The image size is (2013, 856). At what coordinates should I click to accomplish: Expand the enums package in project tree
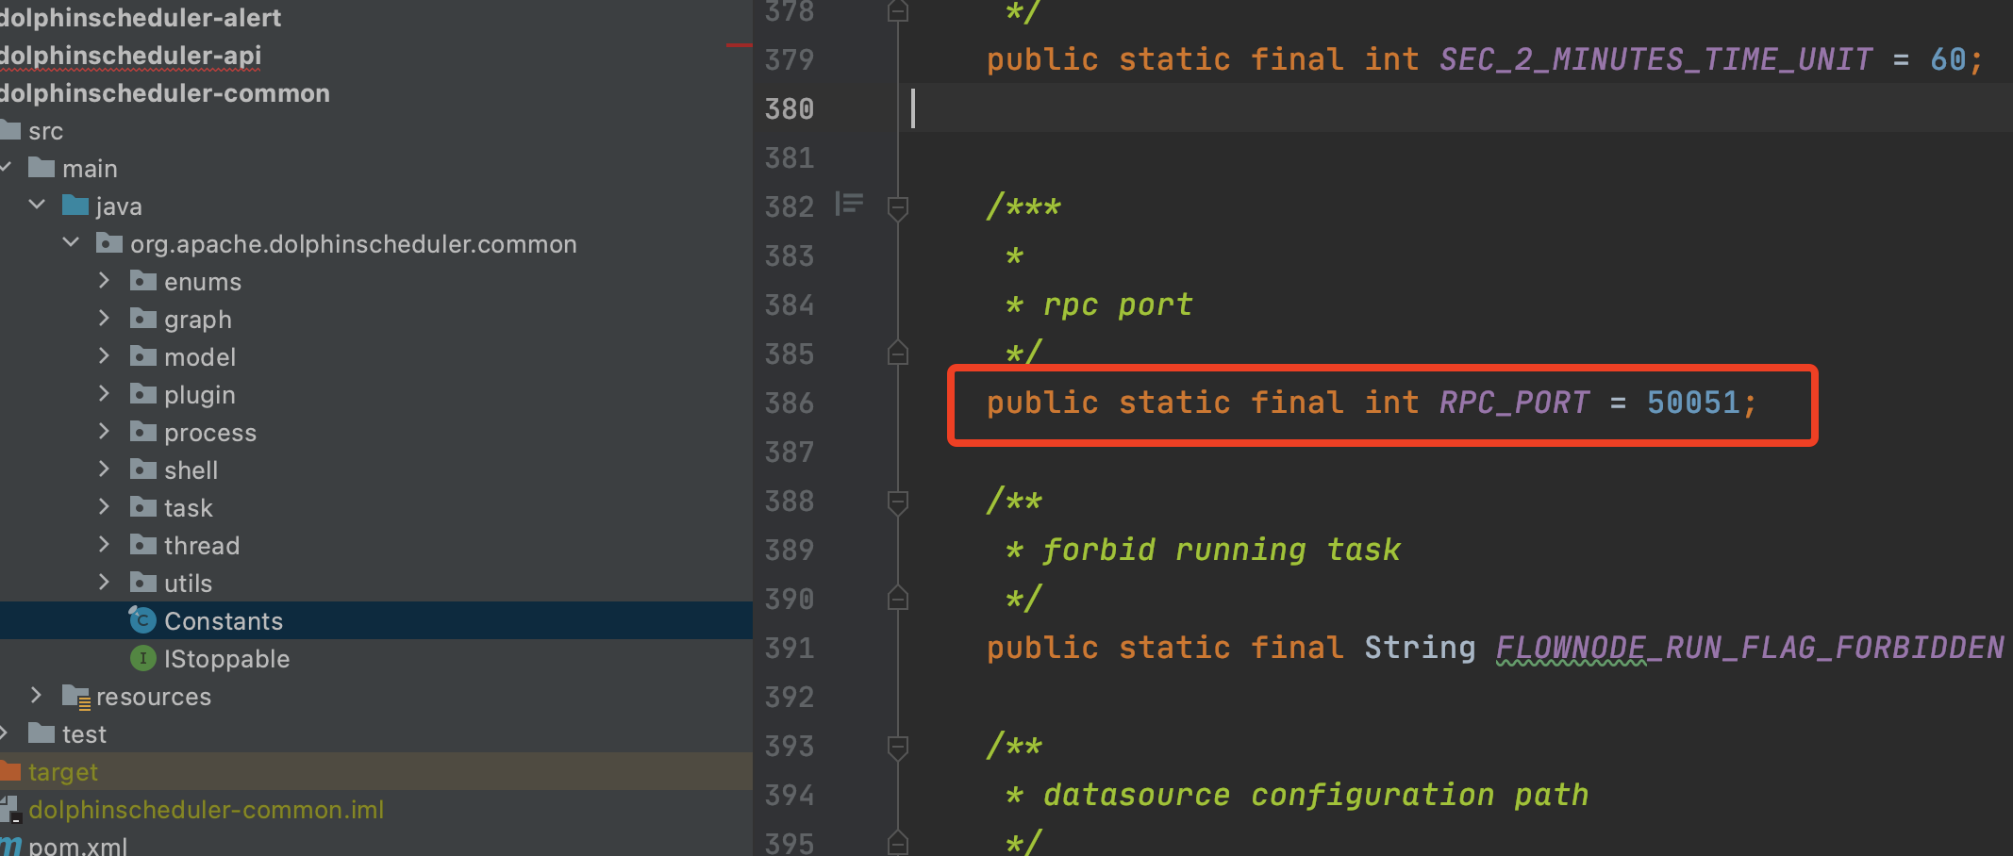[x=104, y=280]
